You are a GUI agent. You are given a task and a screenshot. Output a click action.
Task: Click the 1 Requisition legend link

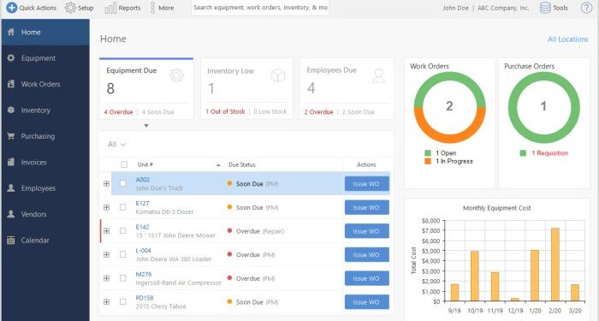[x=550, y=153]
